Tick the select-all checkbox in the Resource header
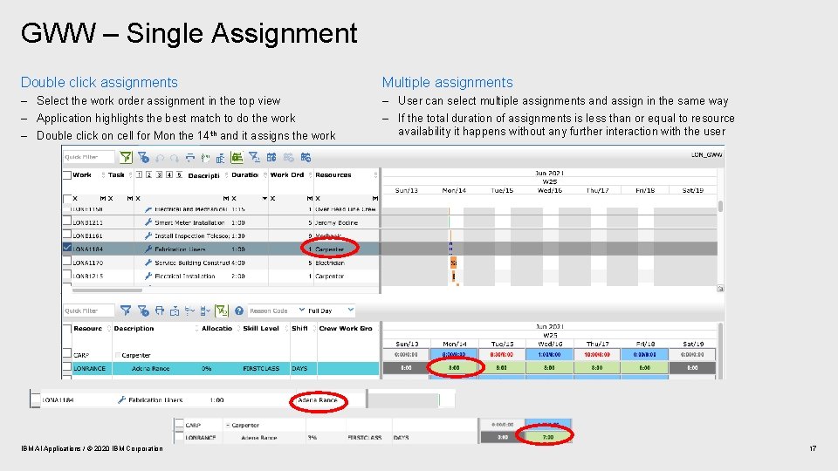The height and width of the screenshot is (471, 838). coord(67,329)
